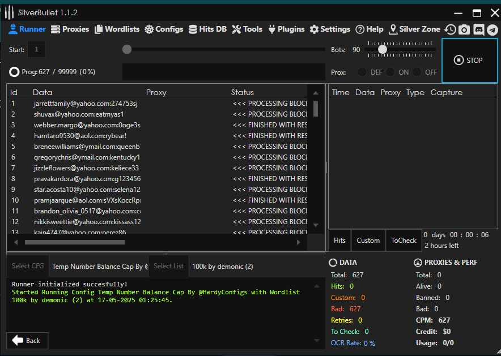Screen dimensions: 501x356
Task: Click the '2 hours left' text
Action: 441,246
